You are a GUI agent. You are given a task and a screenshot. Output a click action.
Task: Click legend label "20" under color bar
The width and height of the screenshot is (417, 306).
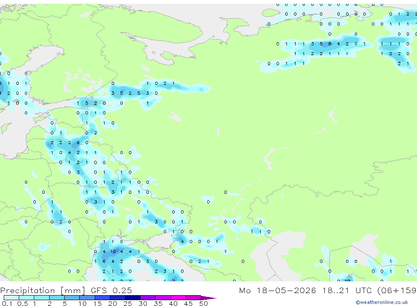click(113, 303)
